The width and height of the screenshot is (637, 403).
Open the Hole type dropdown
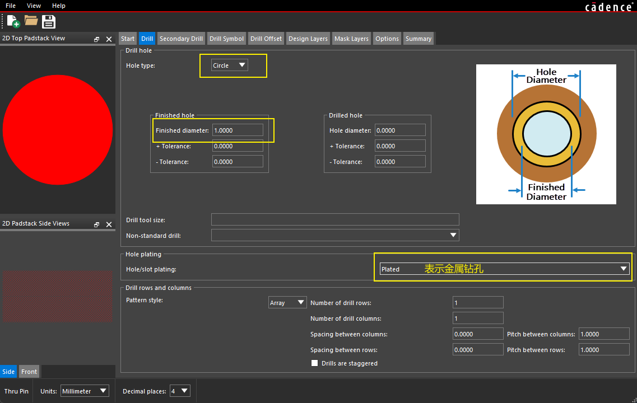pyautogui.click(x=229, y=65)
